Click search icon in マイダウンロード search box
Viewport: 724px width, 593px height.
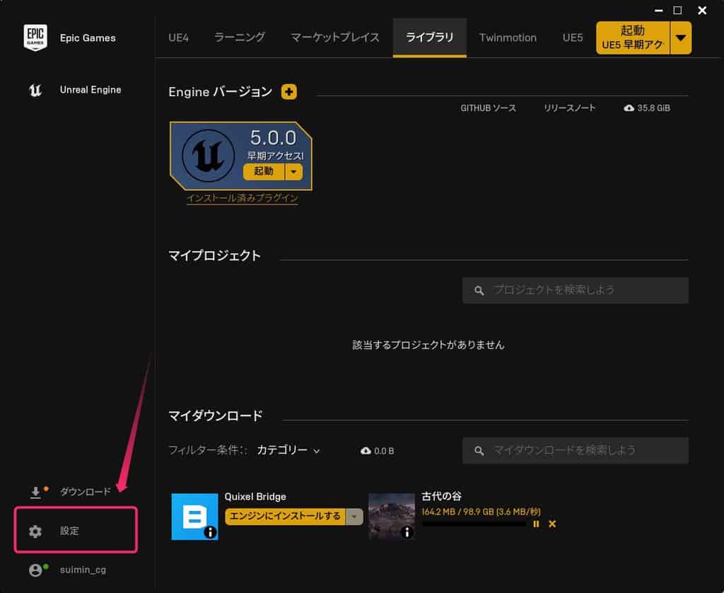click(479, 451)
